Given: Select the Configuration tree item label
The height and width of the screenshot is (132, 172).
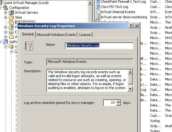Looking at the screenshot, I should click(19, 8).
